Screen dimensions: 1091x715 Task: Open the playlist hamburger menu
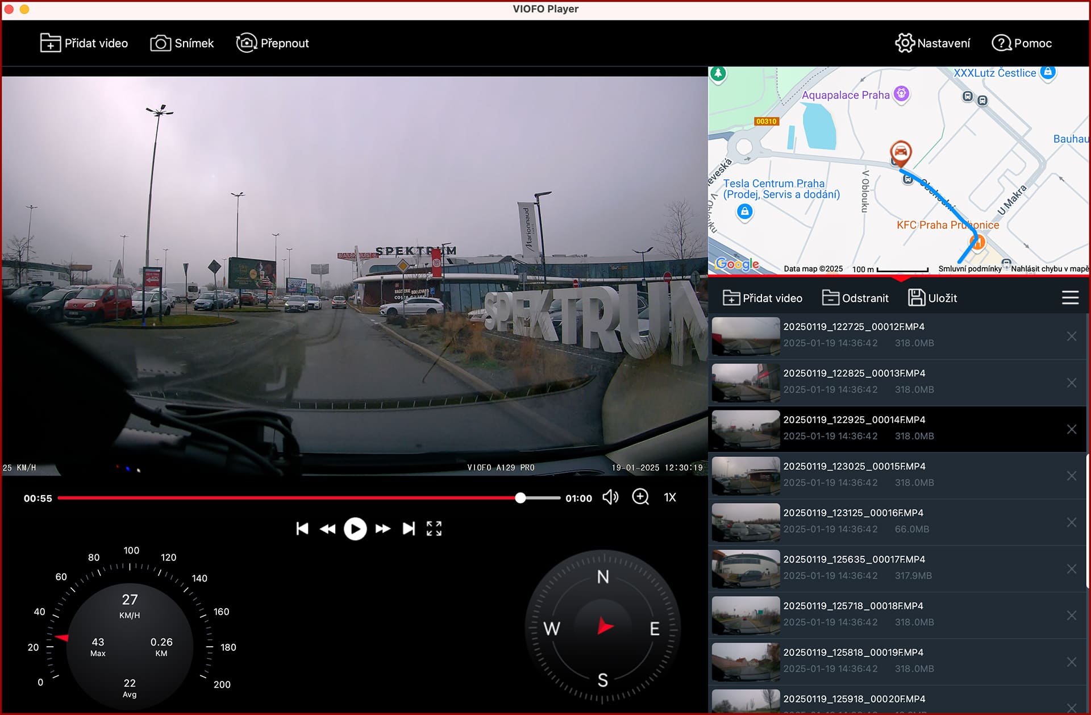coord(1070,298)
